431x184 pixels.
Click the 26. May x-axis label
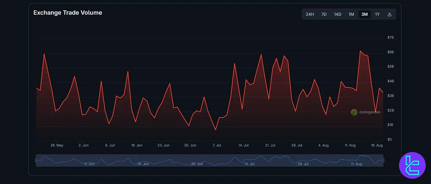(x=57, y=145)
